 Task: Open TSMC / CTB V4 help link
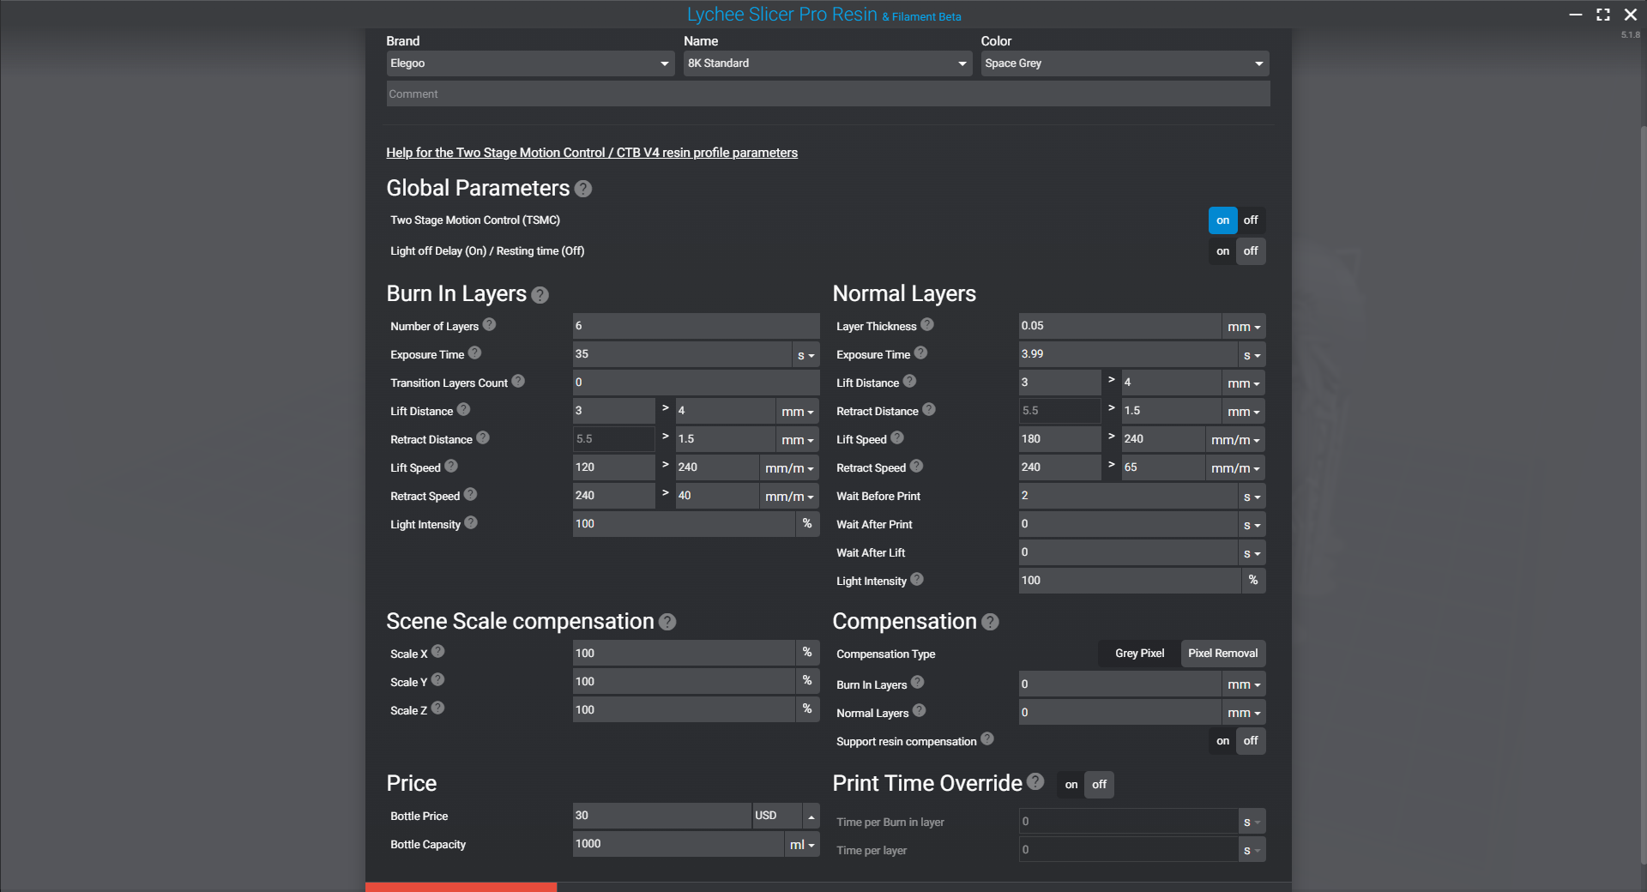(x=592, y=153)
